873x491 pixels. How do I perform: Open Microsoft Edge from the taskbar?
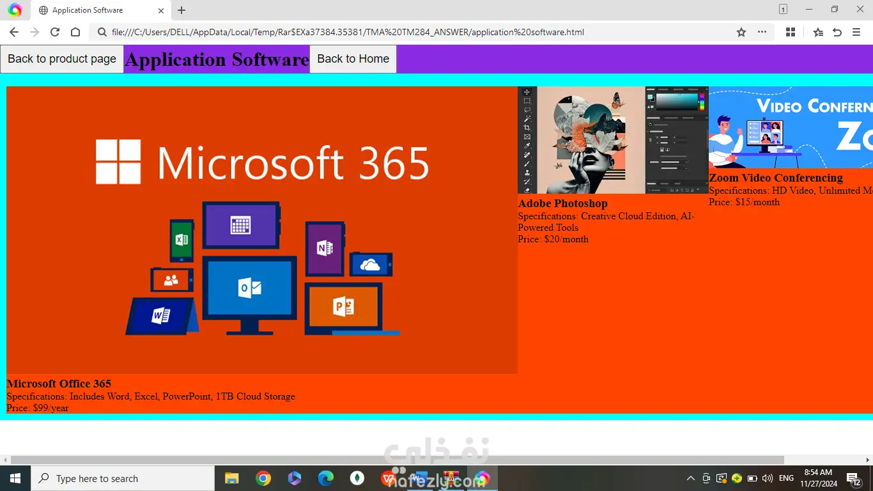[x=326, y=478]
